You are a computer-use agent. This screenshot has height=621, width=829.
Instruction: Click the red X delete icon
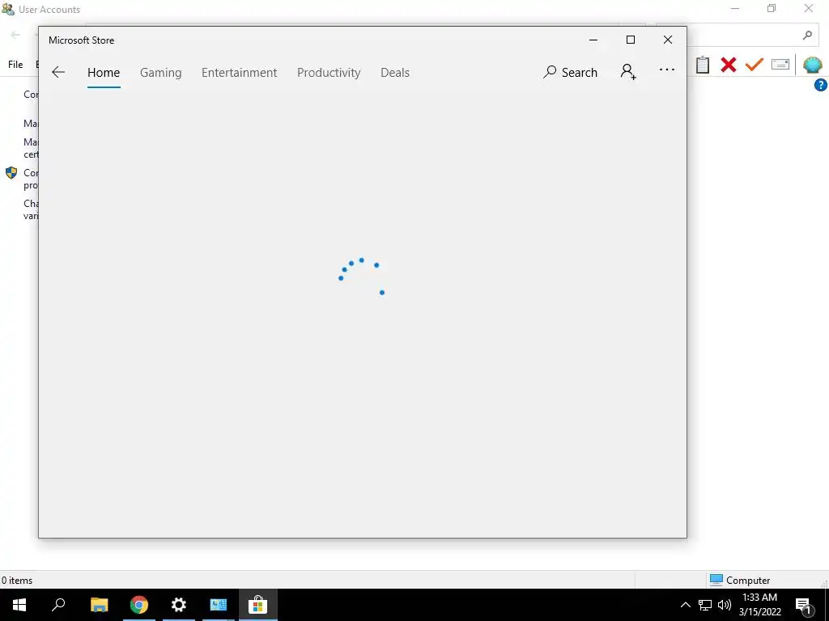pos(729,65)
